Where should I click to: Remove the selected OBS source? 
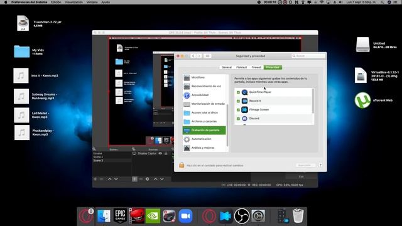tap(141, 179)
